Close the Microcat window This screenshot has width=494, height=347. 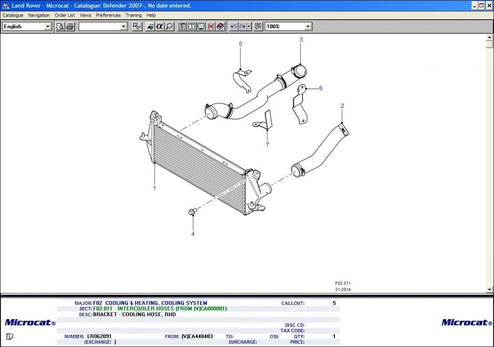[x=489, y=5]
